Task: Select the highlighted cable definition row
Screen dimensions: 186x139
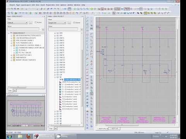Action: pos(72,80)
